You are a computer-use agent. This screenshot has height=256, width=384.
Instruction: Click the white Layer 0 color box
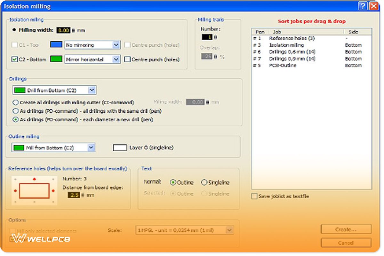[120, 148]
